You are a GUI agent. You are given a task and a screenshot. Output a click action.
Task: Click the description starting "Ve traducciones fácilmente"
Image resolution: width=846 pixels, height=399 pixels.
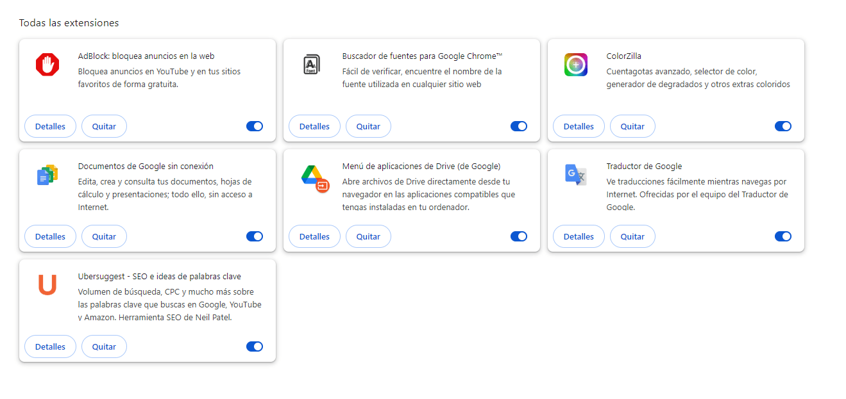pos(698,194)
